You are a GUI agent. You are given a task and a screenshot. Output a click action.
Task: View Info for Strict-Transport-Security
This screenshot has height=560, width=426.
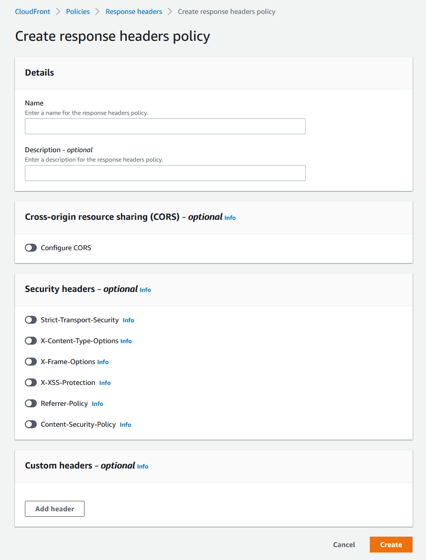point(128,320)
